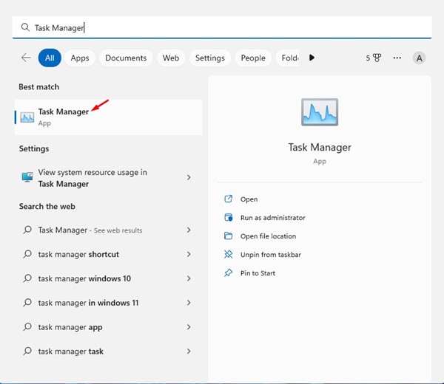Click the magnifier icon in search box

click(25, 27)
